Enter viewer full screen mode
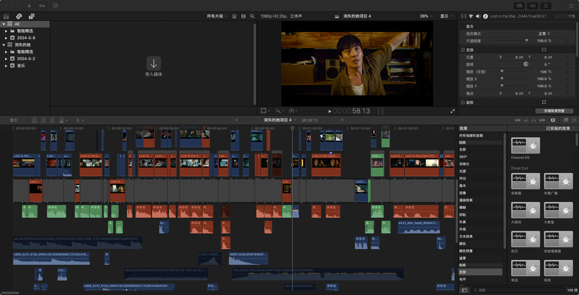Screen dimensions: 579x295 452,111
